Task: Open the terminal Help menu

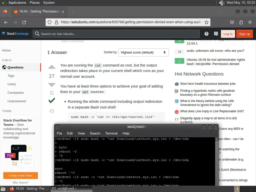Action: tap(126, 133)
